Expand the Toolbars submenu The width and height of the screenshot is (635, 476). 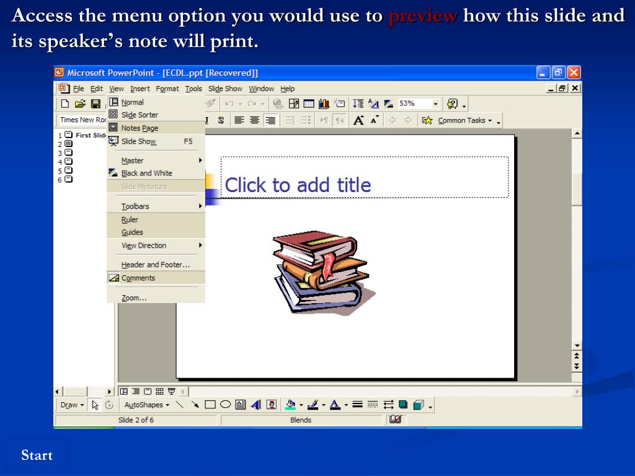[x=156, y=206]
